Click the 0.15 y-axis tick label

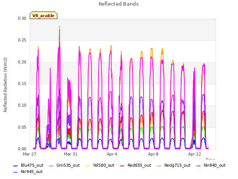tap(22, 84)
